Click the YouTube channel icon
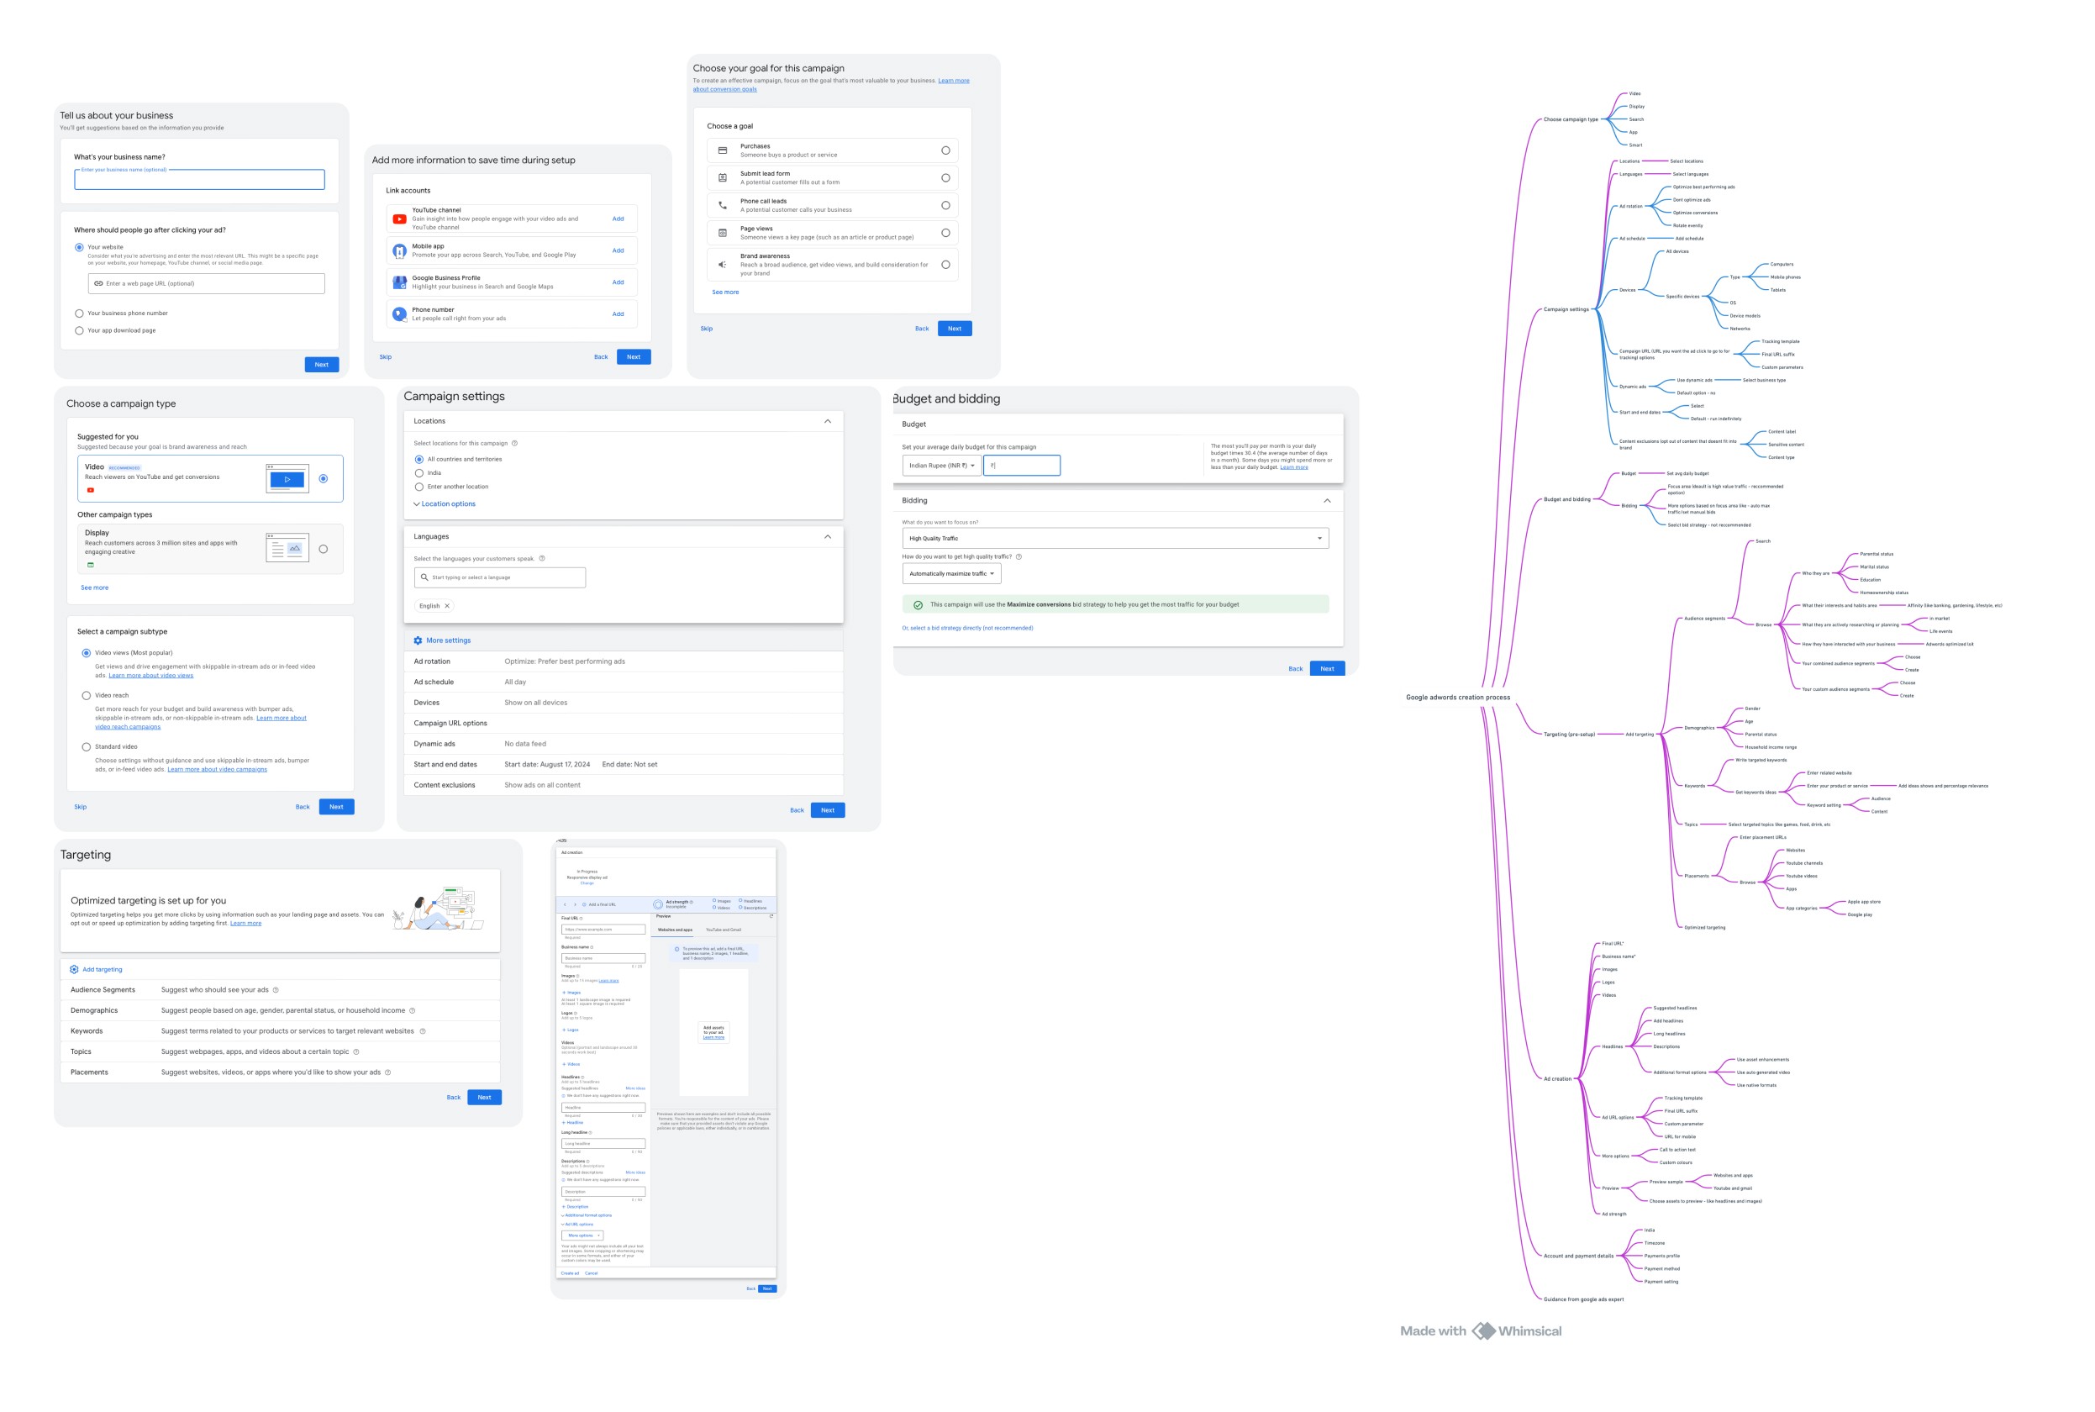Viewport: 2095px width, 1412px height. click(x=400, y=219)
